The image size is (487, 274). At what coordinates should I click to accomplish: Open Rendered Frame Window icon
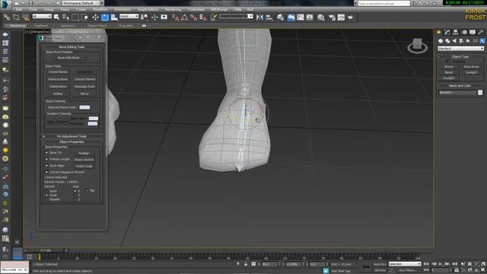coord(341,18)
